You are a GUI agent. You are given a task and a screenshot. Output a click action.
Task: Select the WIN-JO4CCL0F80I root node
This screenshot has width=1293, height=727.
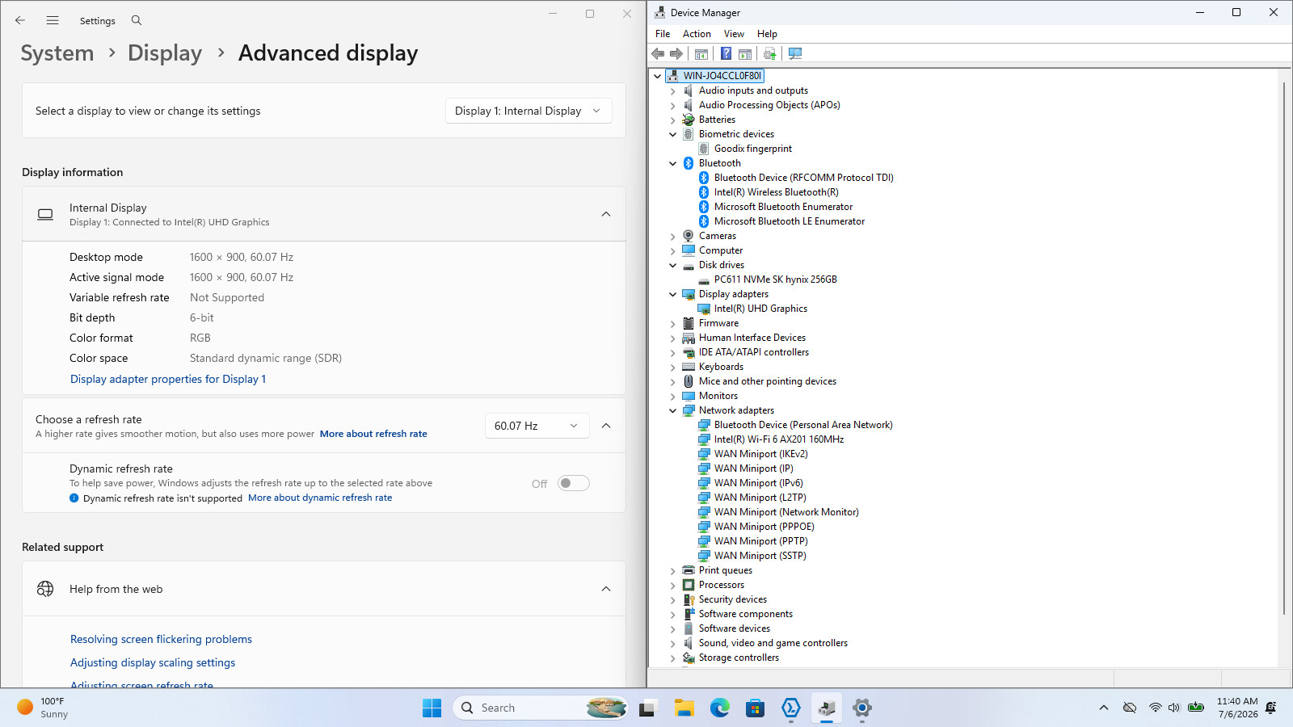click(x=722, y=76)
